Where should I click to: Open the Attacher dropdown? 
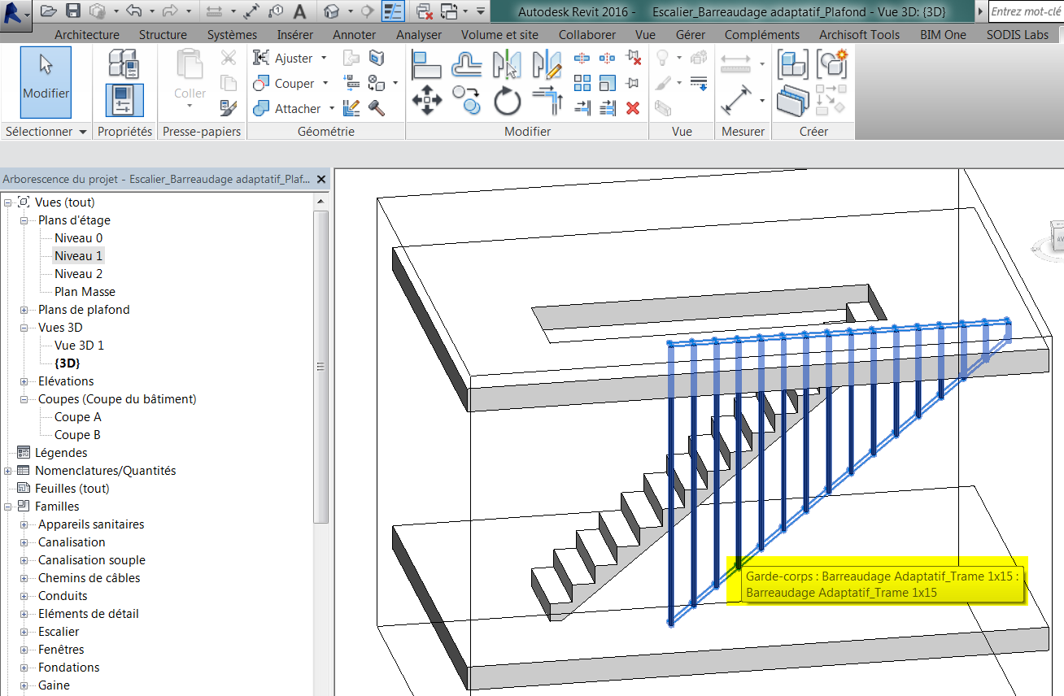click(332, 108)
